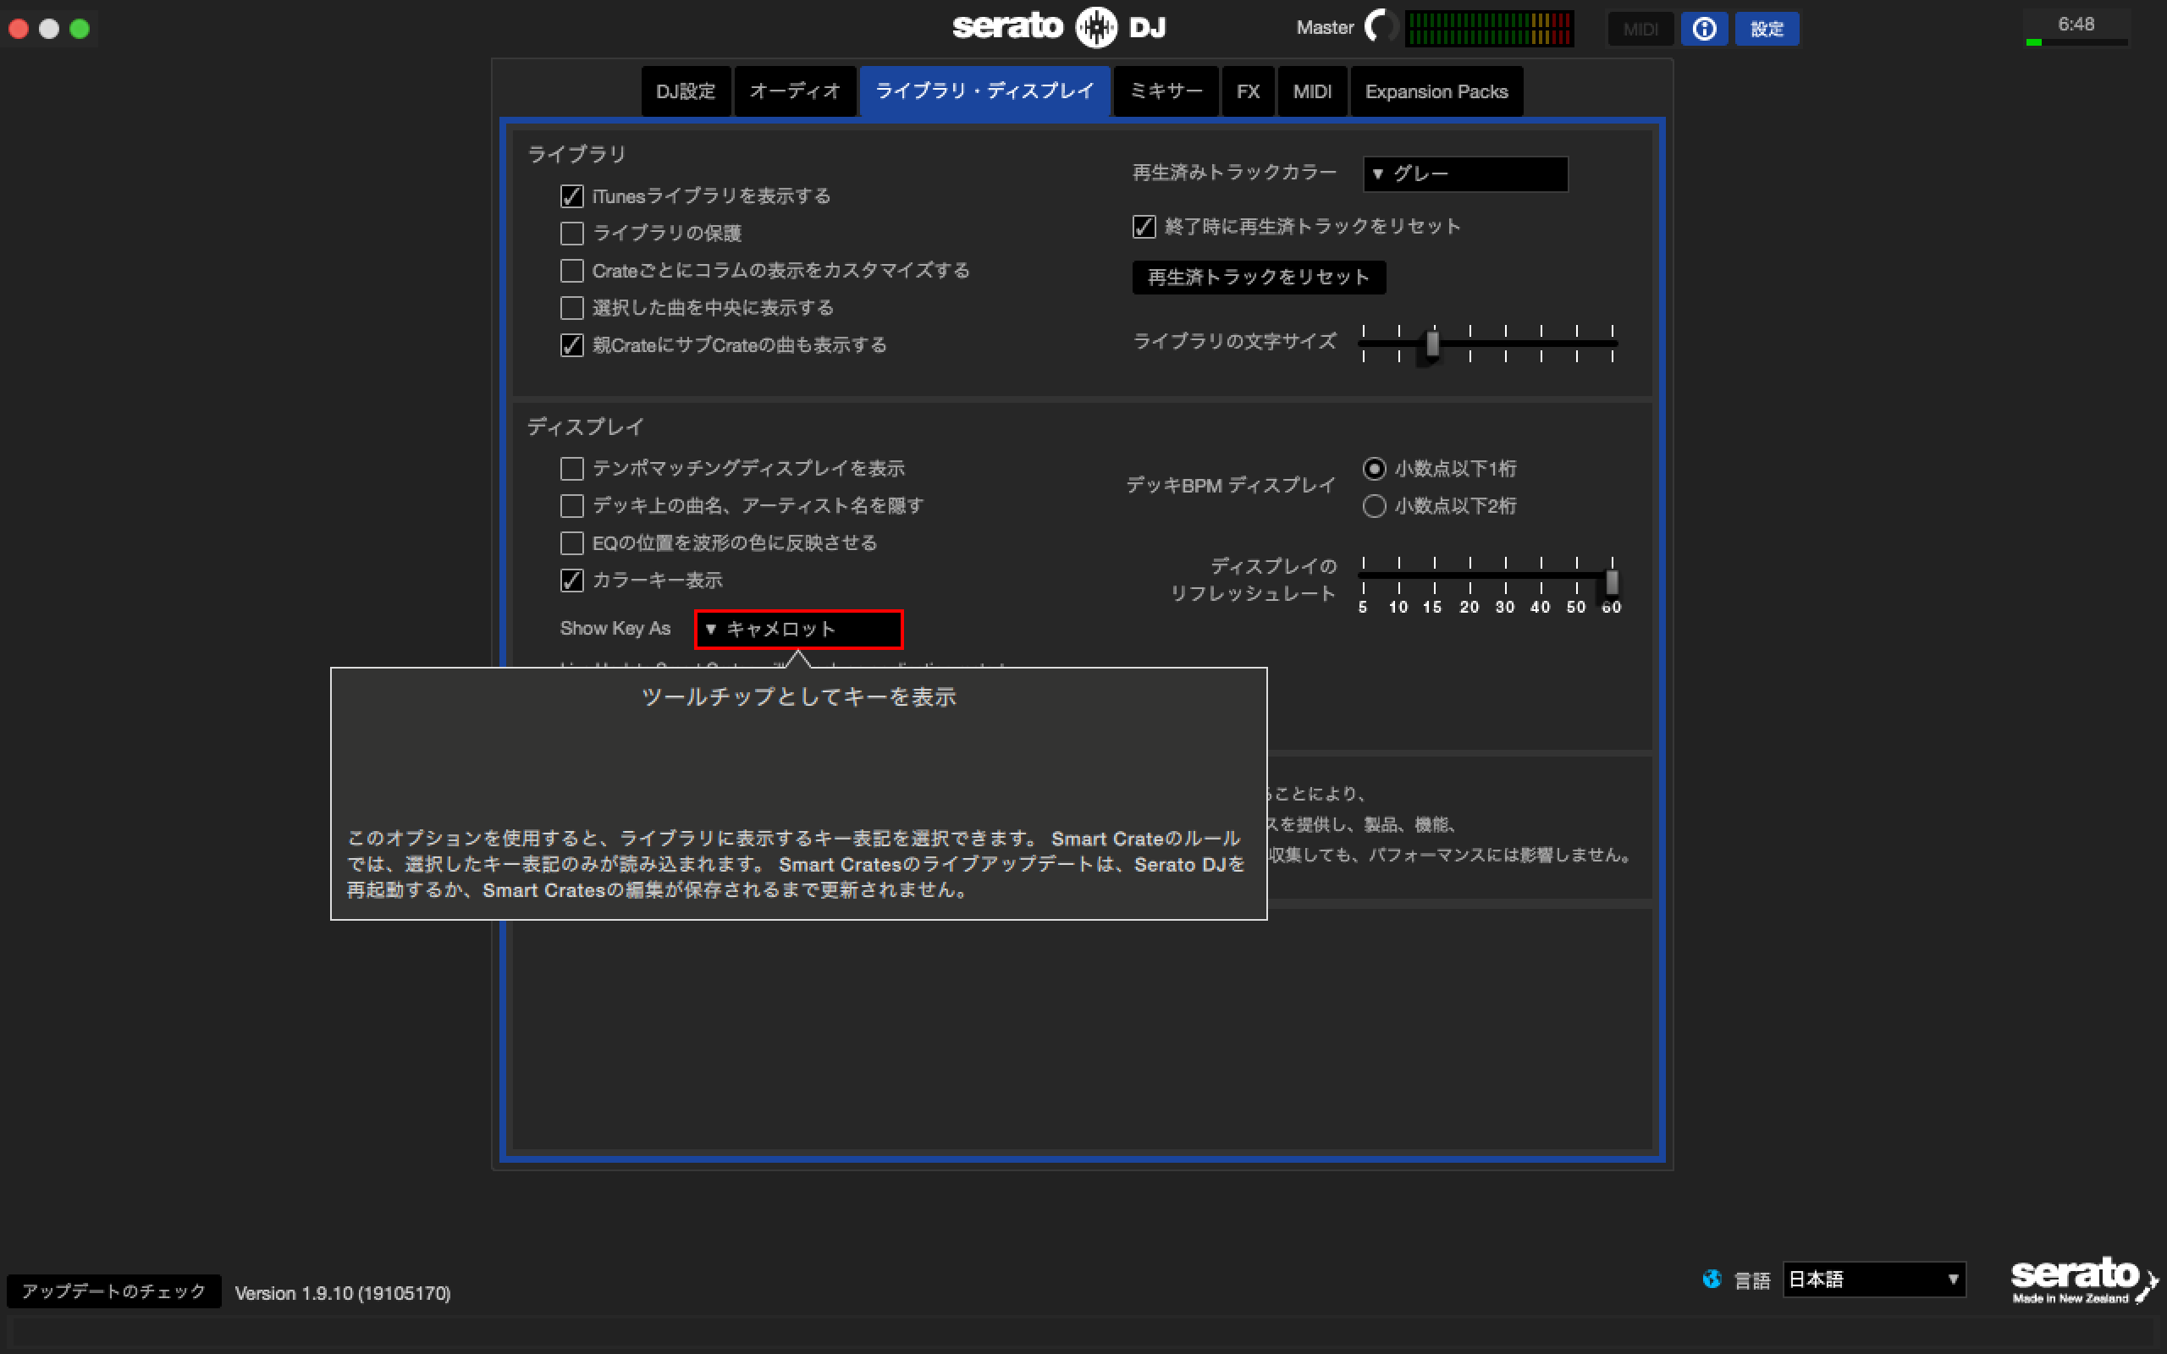The height and width of the screenshot is (1354, 2167).
Task: Click the Version 1.9.10 text
Action: [343, 1293]
